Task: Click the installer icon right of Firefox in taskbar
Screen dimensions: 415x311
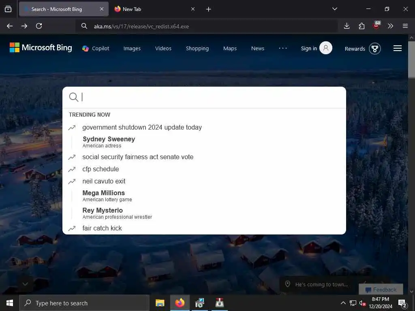Action: 199,303
